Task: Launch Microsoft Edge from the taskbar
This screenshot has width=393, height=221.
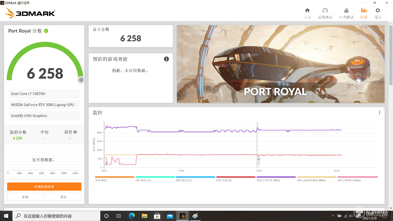Action: click(x=132, y=216)
